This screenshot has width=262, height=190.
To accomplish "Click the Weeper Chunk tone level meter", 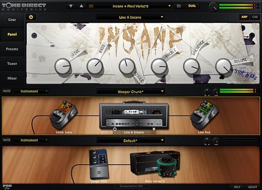I will (x=238, y=91).
